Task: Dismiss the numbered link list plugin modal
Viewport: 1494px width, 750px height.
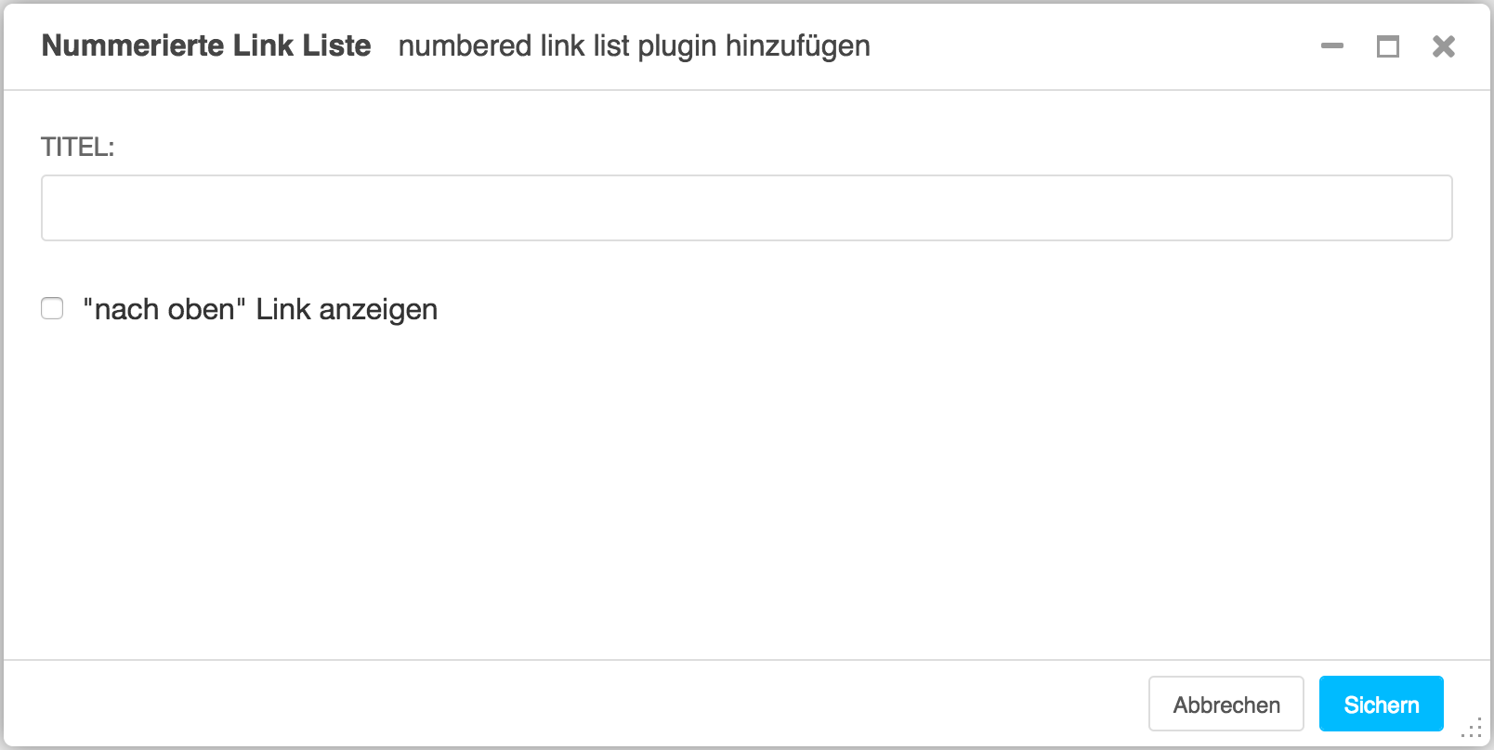Action: (1444, 46)
